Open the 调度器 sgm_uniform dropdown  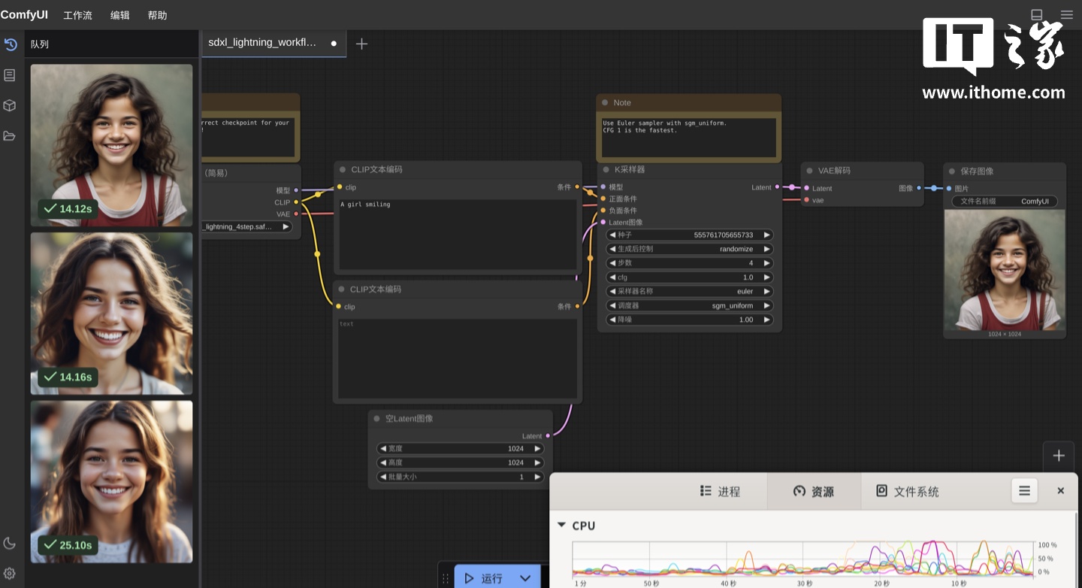690,306
